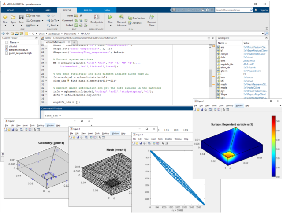
Task: Open Desktop menu in Surface figure window
Action: coord(230,105)
